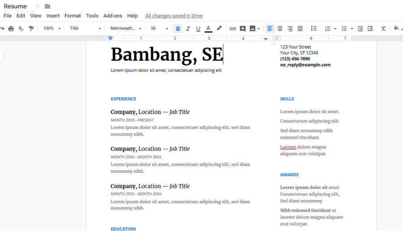Click the column handle icon near ruler
This screenshot has width=403, height=231.
[x=277, y=39]
